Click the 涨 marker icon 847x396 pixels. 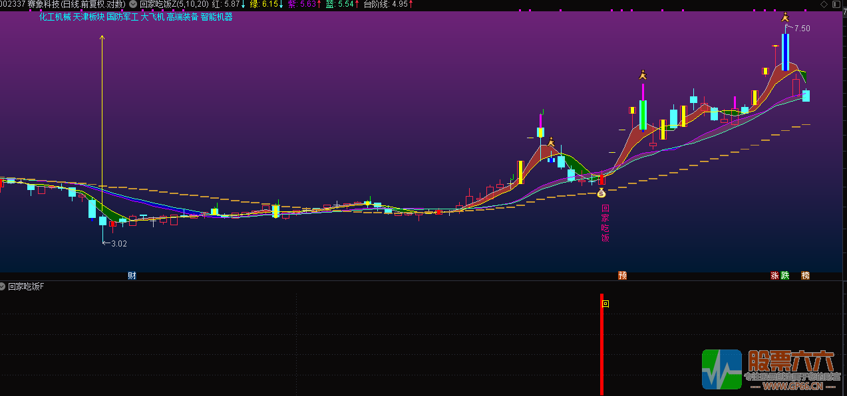(774, 276)
